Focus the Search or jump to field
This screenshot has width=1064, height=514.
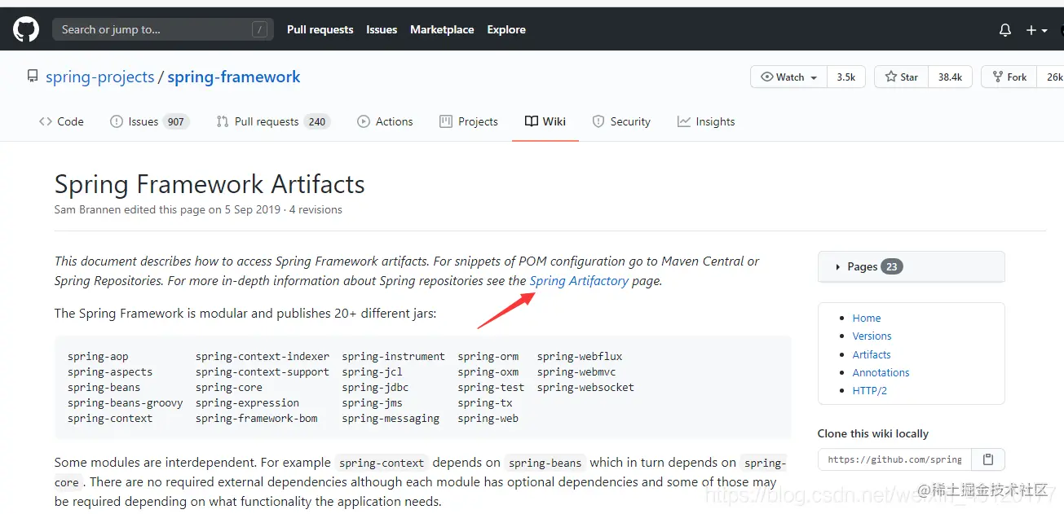click(163, 30)
